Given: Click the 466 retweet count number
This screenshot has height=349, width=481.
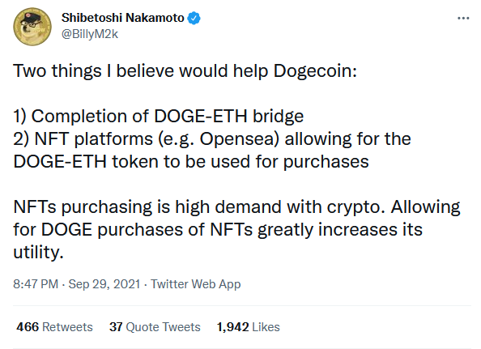Looking at the screenshot, I should point(28,327).
